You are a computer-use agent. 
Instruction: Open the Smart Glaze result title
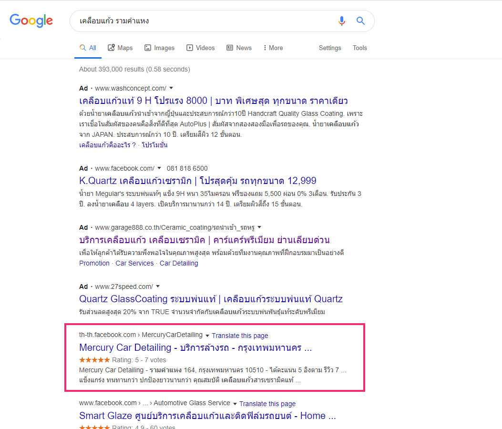tap(207, 416)
